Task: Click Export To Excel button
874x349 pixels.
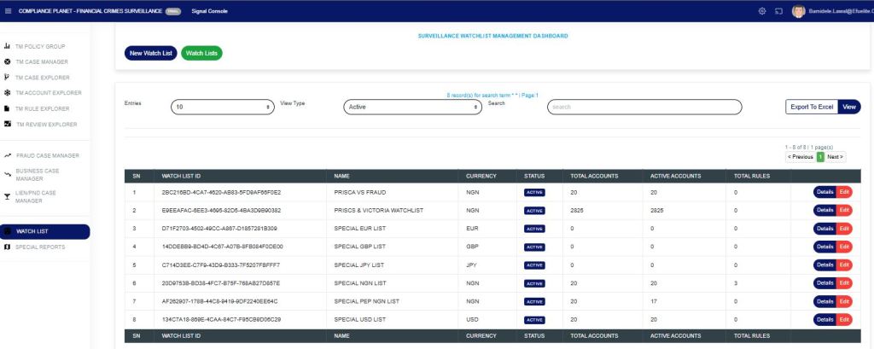Action: click(x=811, y=107)
